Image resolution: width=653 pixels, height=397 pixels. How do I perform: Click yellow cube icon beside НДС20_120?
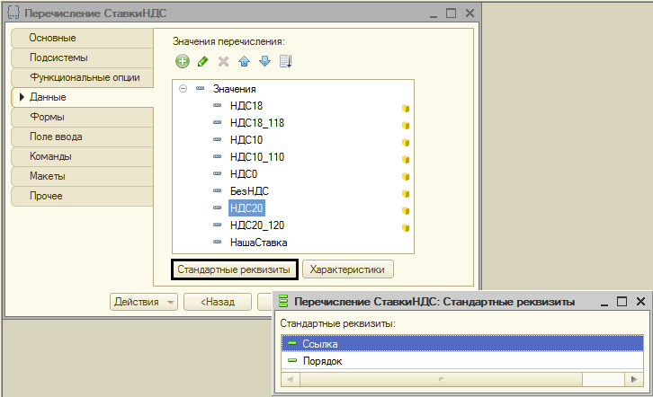(406, 227)
